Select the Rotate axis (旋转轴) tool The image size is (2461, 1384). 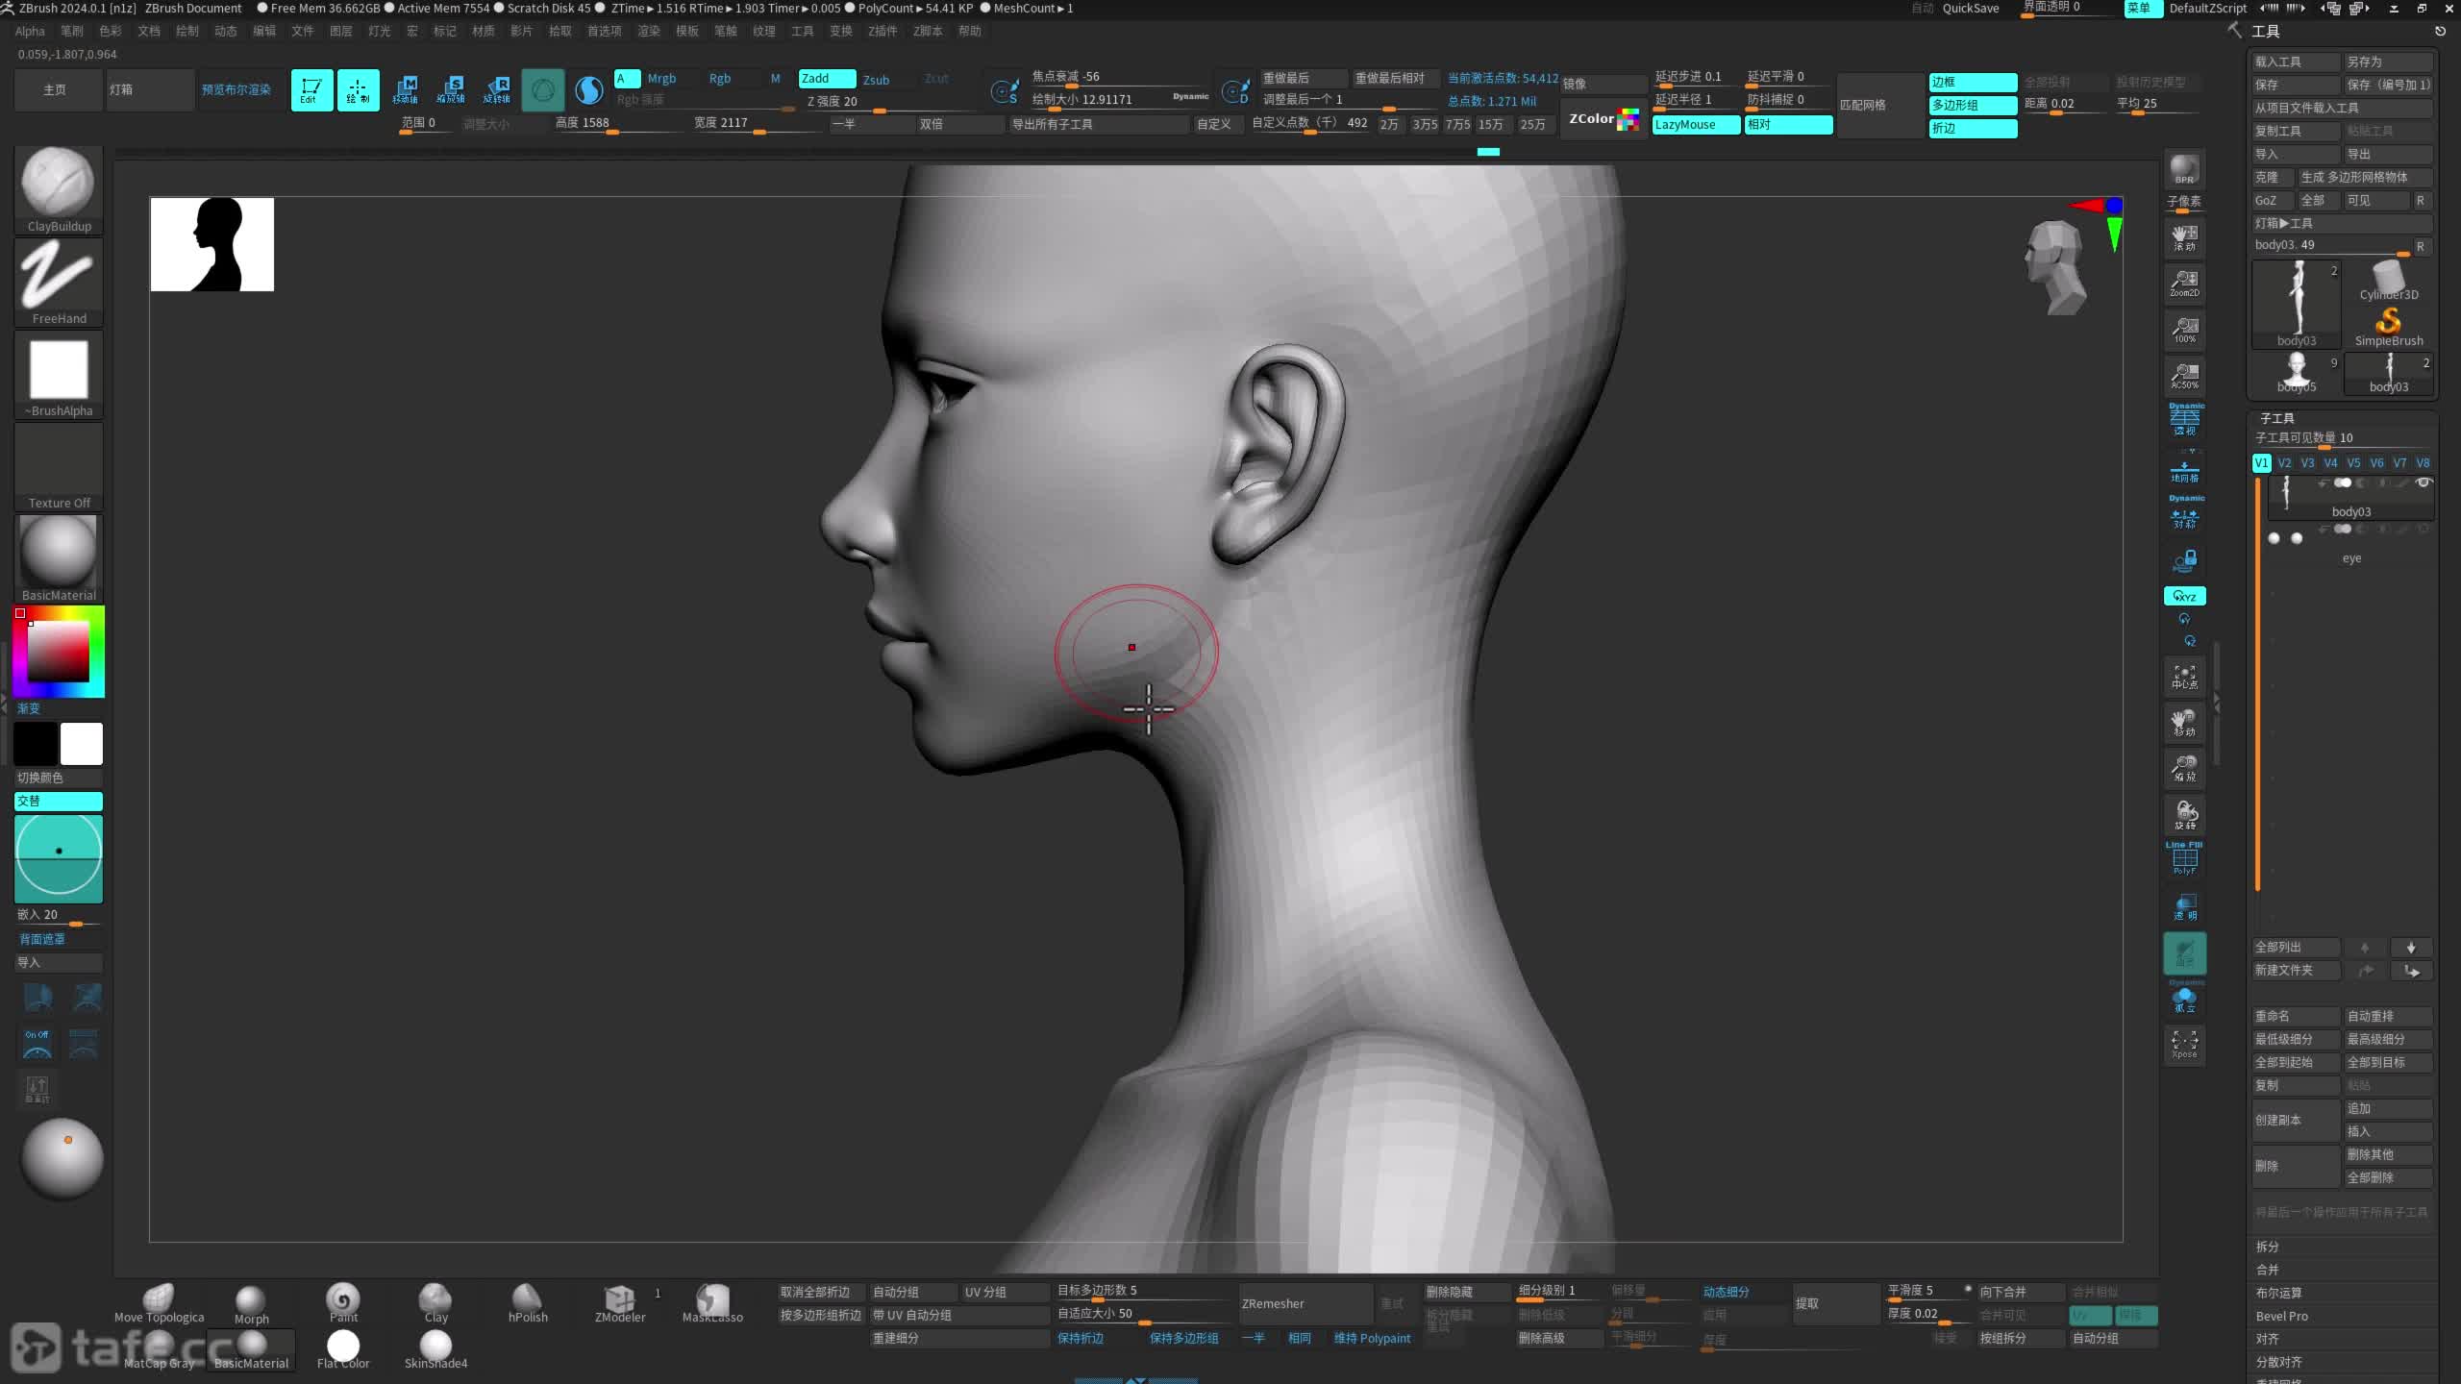click(497, 90)
